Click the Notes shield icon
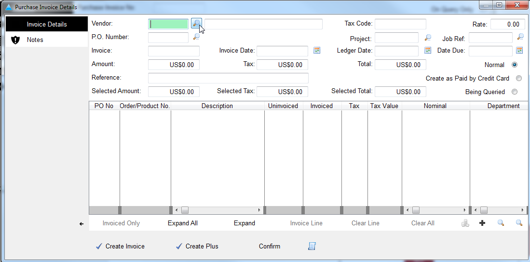 (15, 40)
